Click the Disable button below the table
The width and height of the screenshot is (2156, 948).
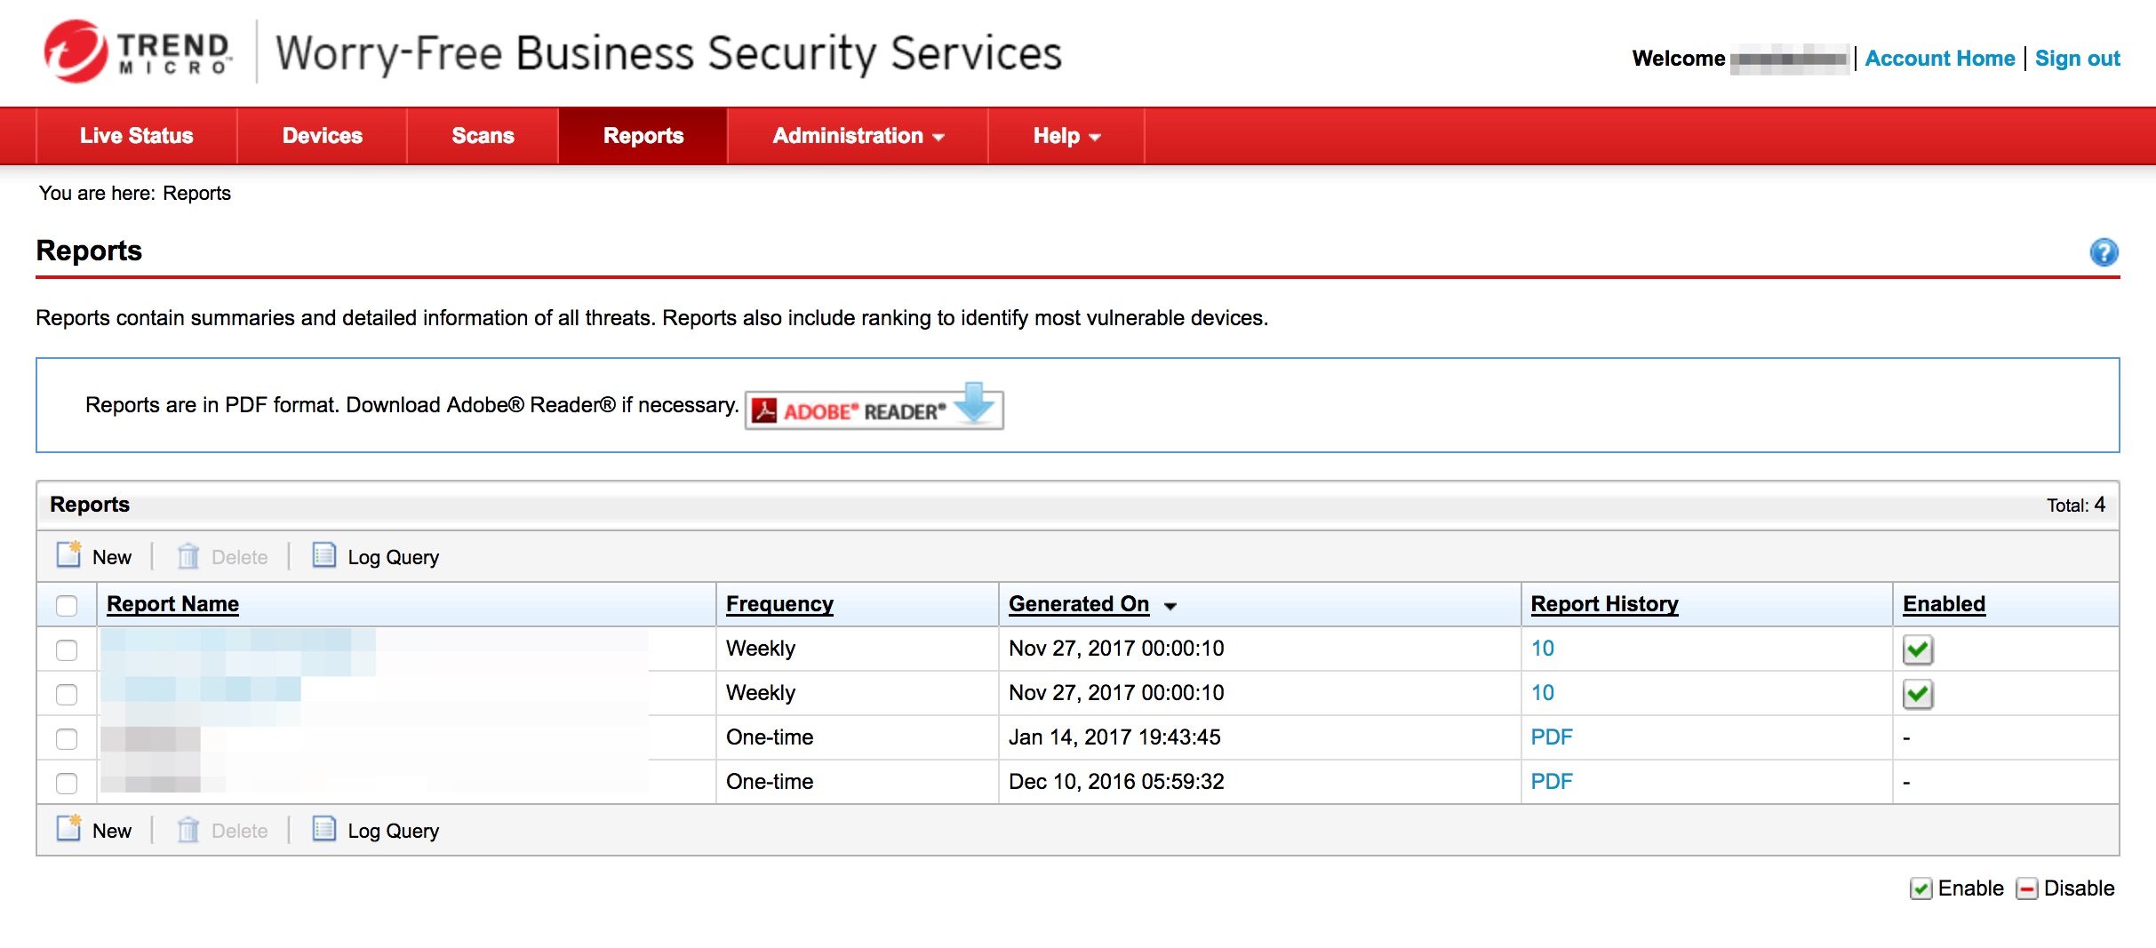click(2065, 888)
